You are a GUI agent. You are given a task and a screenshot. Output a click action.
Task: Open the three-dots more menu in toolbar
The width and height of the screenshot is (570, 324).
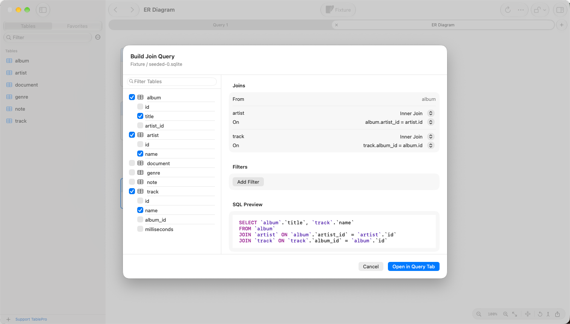(521, 10)
